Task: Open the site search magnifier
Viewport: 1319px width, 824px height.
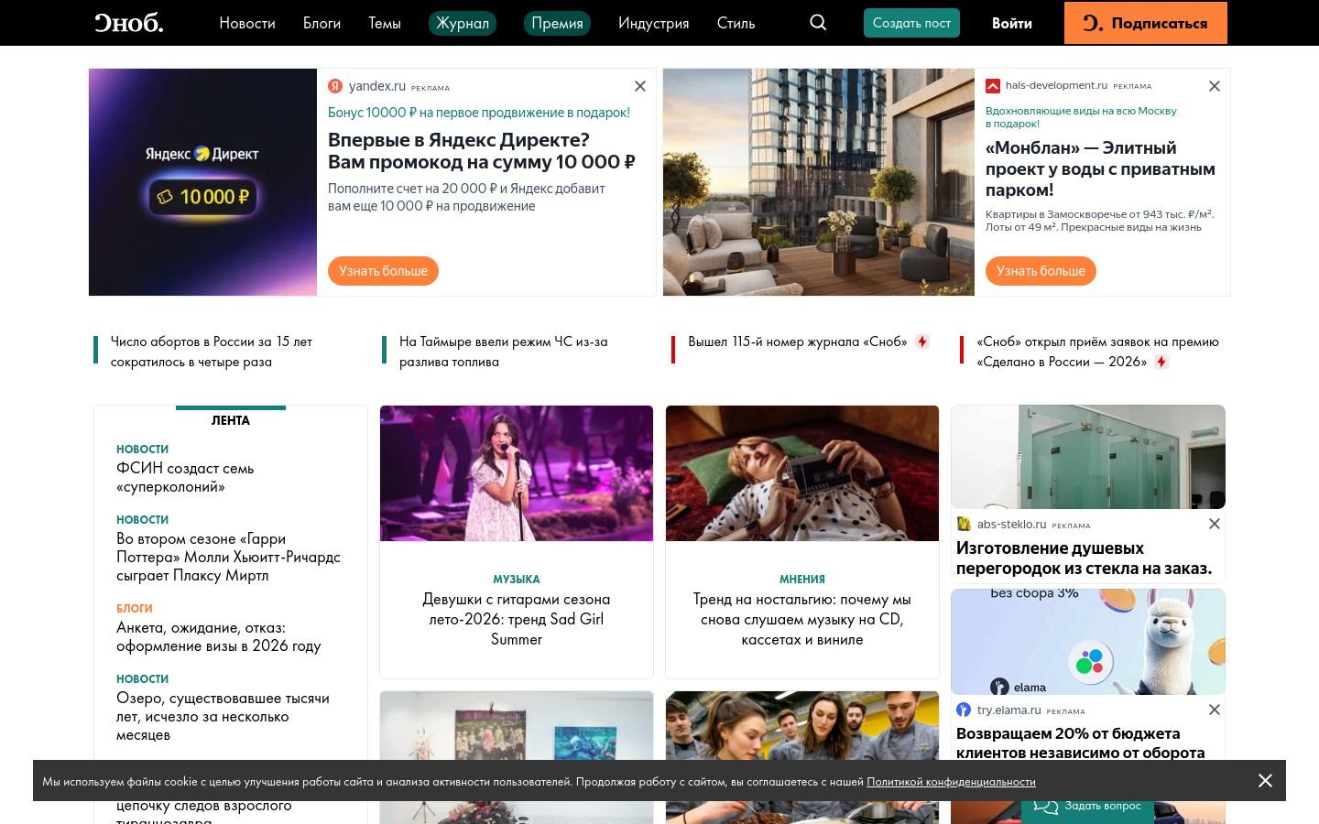Action: point(818,23)
